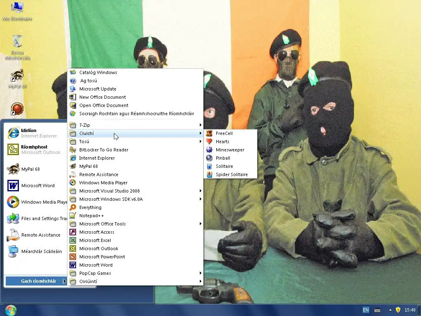421x316 pixels.
Task: Launch MyPal 68 from programs list
Action: pos(135,166)
